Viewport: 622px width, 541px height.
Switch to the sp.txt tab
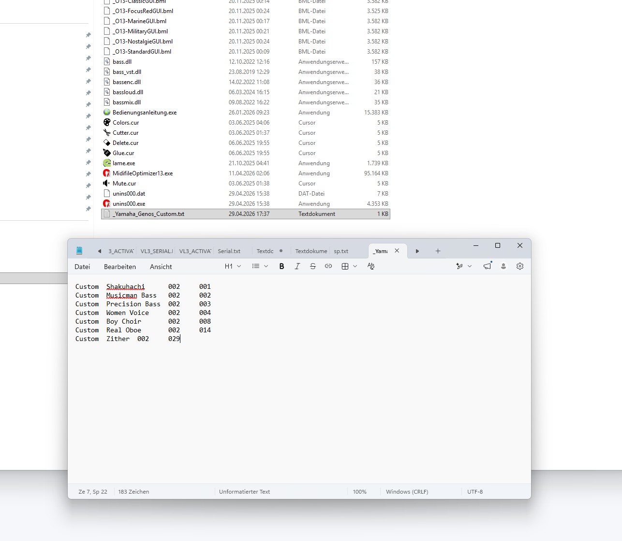[x=341, y=251]
